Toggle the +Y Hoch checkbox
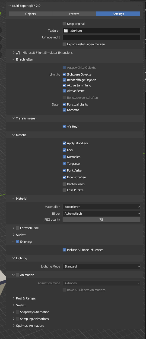 [x=64, y=127]
